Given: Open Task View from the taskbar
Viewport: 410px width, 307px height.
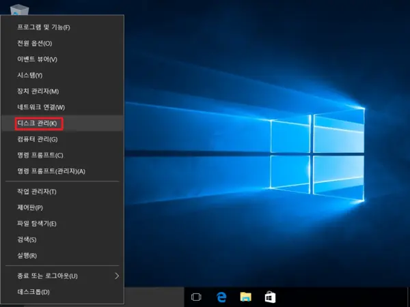Looking at the screenshot, I should tap(196, 297).
